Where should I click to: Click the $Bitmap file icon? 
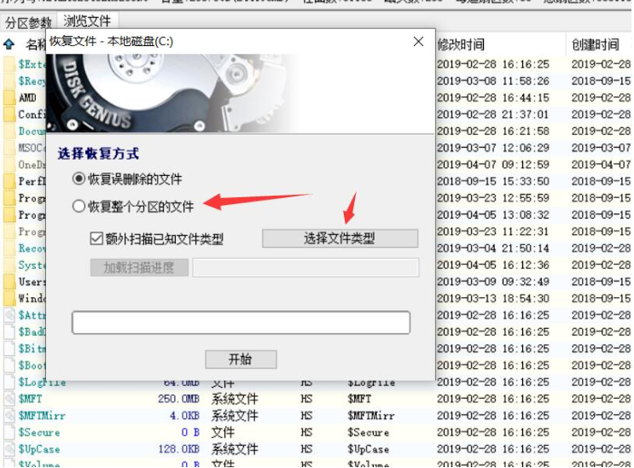9,348
